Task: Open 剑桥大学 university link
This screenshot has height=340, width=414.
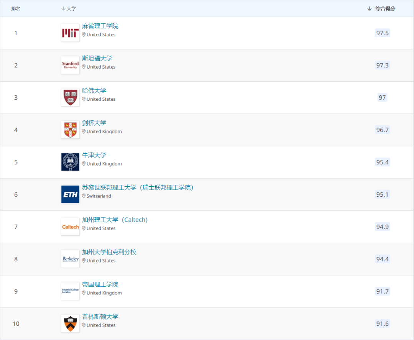Action: coord(94,123)
